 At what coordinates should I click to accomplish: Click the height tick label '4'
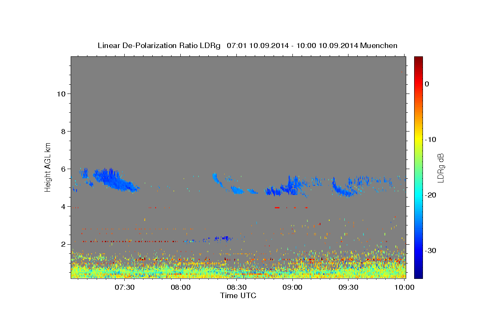[x=64, y=207]
